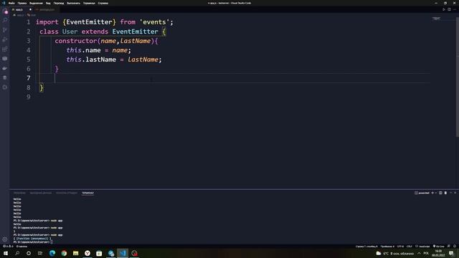Open the Файл menu
Image resolution: width=459 pixels, height=258 pixels.
[x=11, y=3]
